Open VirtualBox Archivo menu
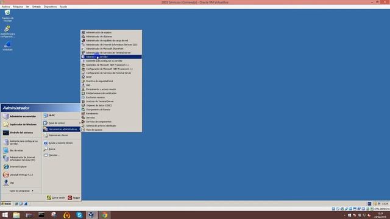 (x=5, y=7)
